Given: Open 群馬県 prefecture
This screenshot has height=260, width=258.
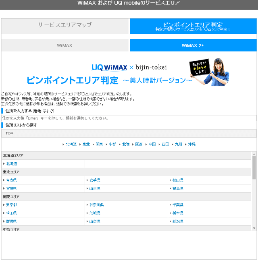Looking at the screenshot, I should click(12, 221).
